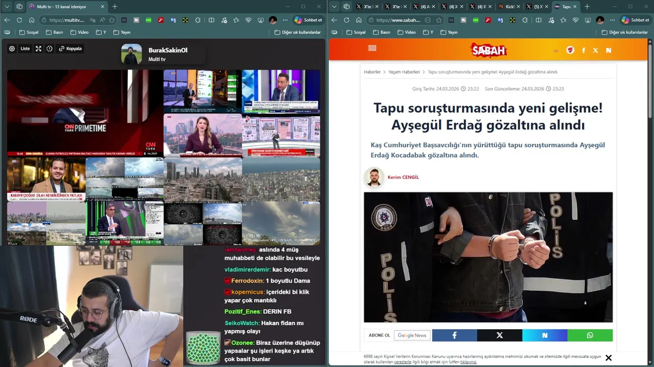This screenshot has height=367, width=654.
Task: Click Sabah header Facebook icon
Action: (x=583, y=50)
